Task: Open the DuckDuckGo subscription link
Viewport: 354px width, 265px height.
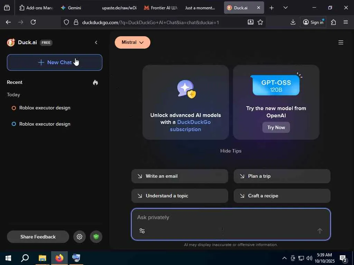Action: [190, 126]
